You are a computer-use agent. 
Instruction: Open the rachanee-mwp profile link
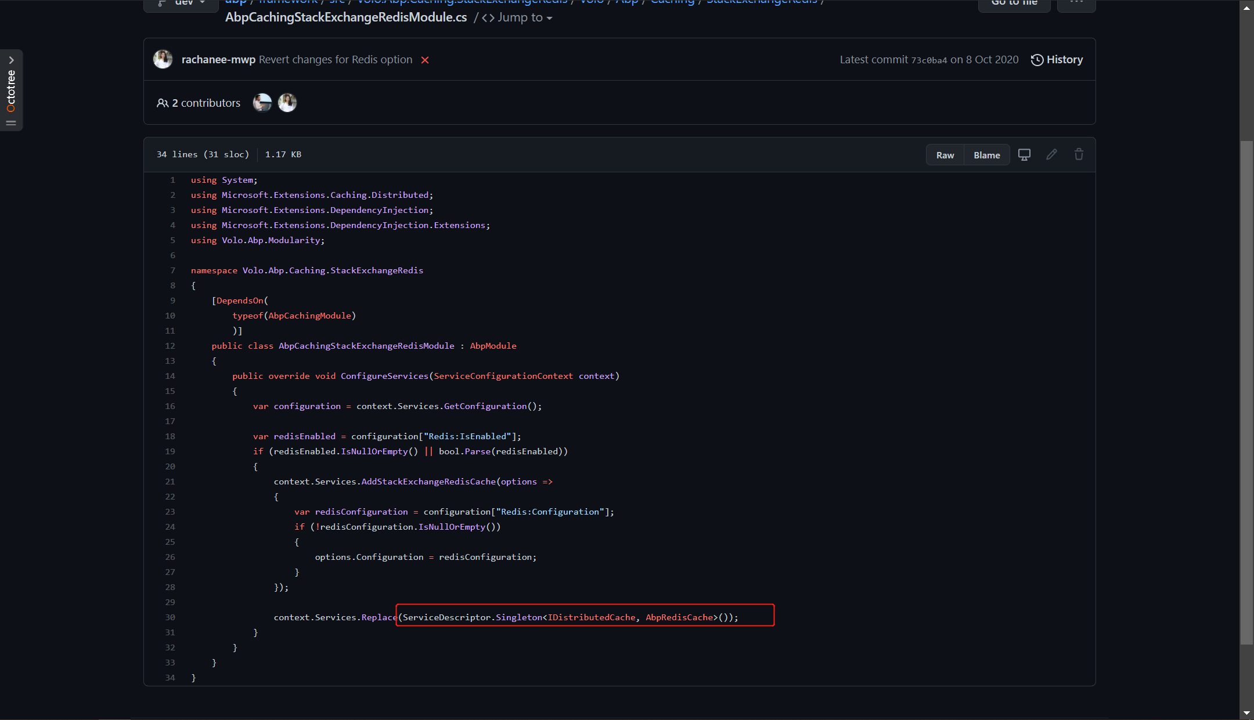click(x=218, y=60)
